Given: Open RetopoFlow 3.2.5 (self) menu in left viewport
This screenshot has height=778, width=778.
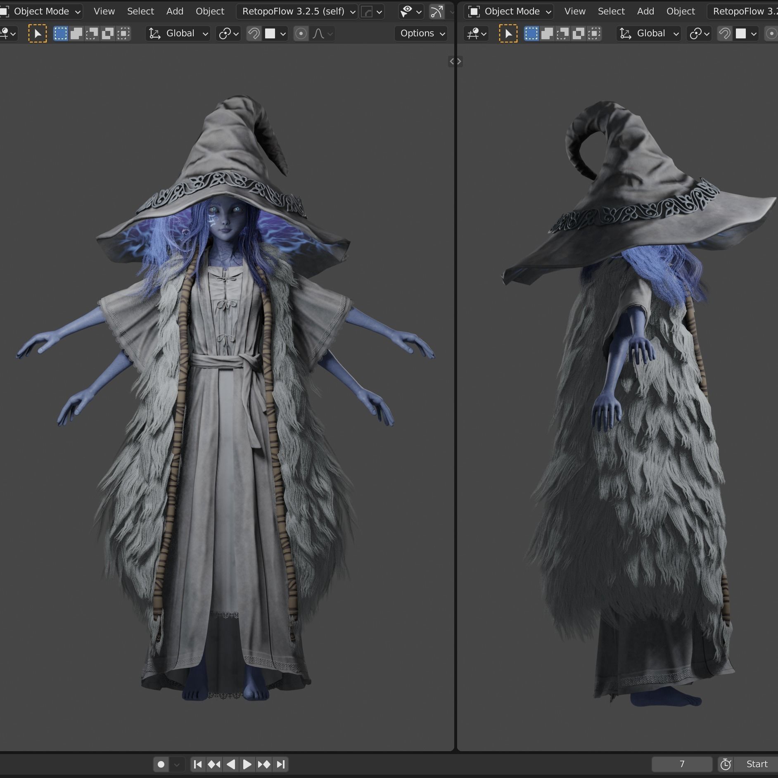Looking at the screenshot, I should (297, 11).
